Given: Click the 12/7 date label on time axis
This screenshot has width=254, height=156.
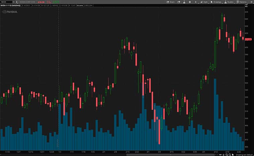Looking at the screenshot, I should point(18,152).
